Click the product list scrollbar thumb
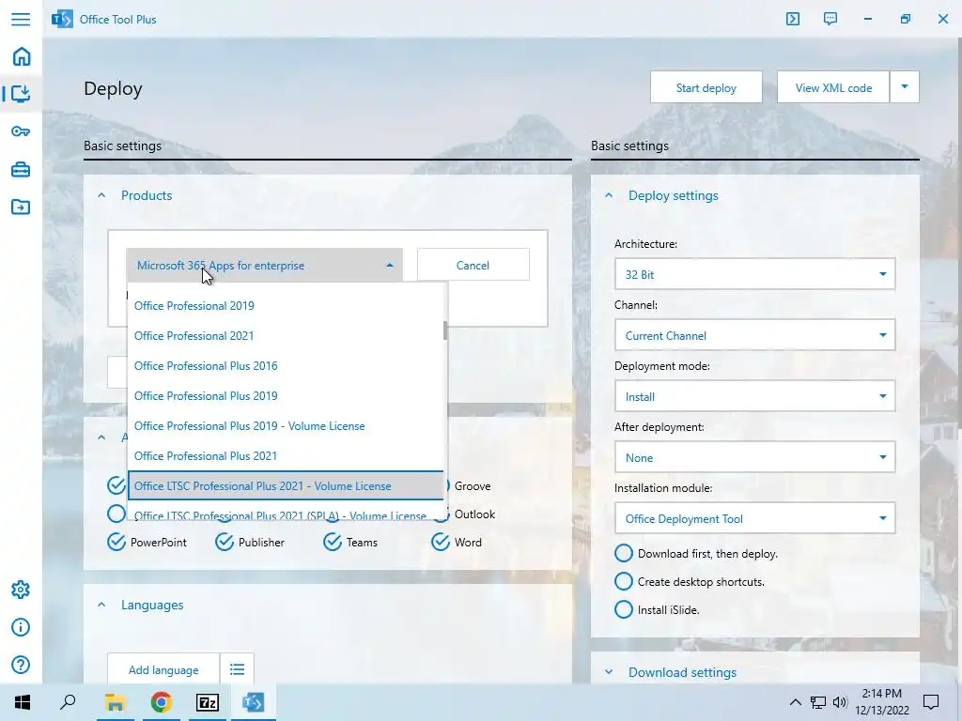 (x=445, y=330)
